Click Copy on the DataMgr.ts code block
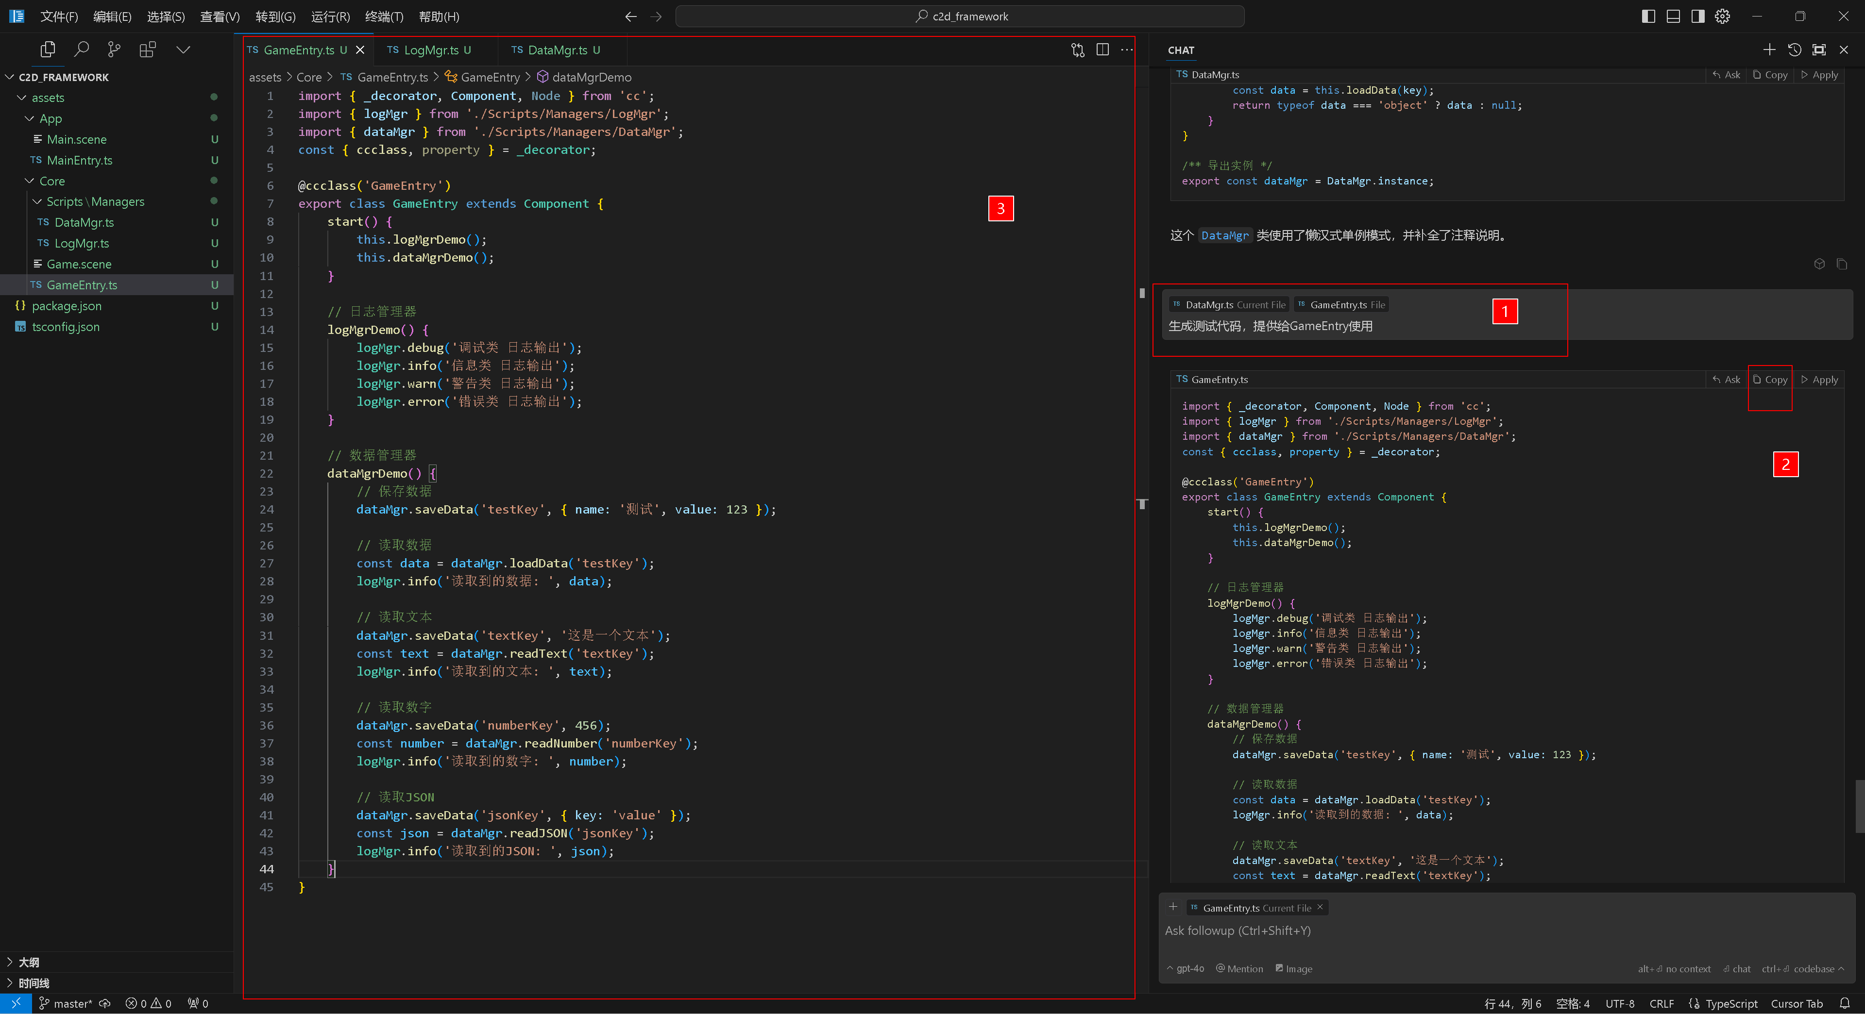The image size is (1865, 1014). point(1769,75)
